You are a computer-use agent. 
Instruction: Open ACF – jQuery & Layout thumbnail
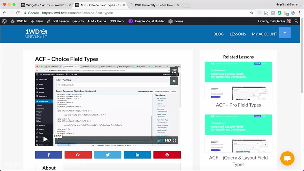pos(238,133)
